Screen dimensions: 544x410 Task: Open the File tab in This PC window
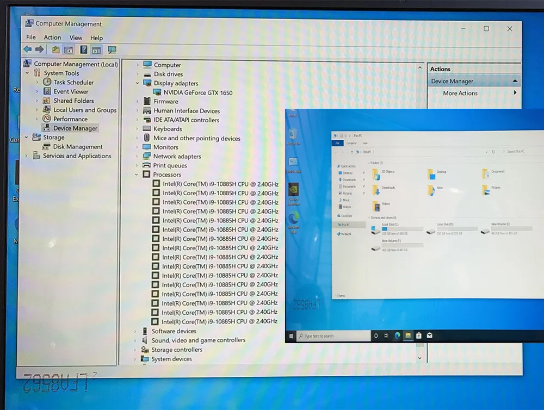point(337,143)
